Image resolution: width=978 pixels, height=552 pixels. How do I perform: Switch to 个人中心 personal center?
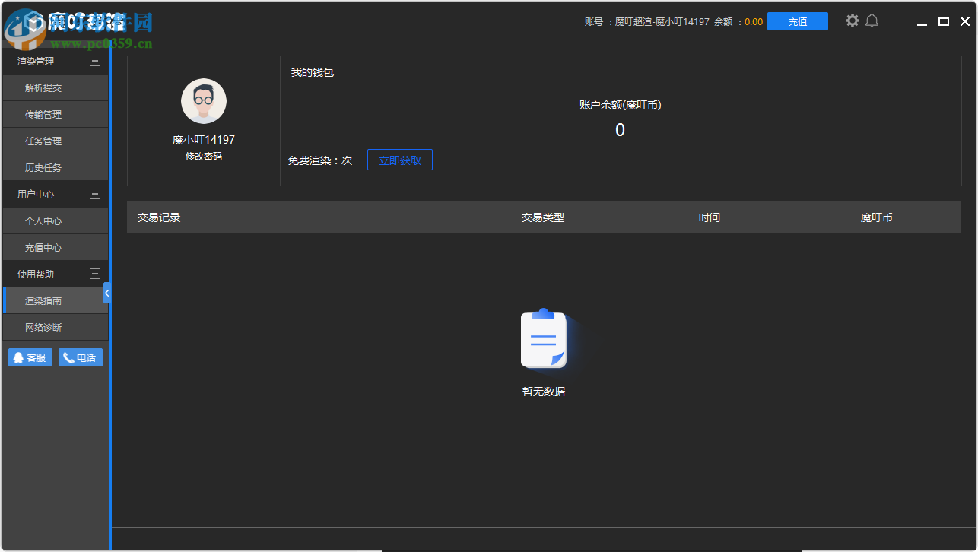(53, 220)
